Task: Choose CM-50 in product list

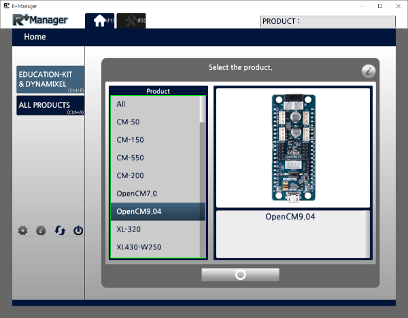Action: (155, 122)
